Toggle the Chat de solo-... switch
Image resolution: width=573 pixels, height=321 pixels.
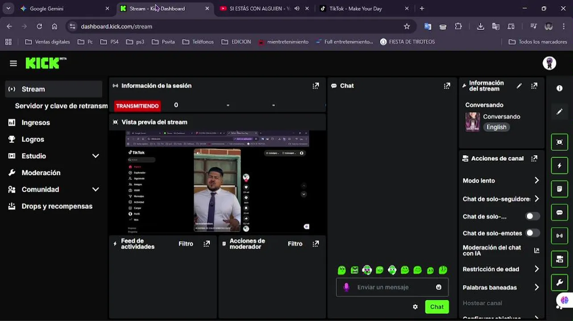532,216
